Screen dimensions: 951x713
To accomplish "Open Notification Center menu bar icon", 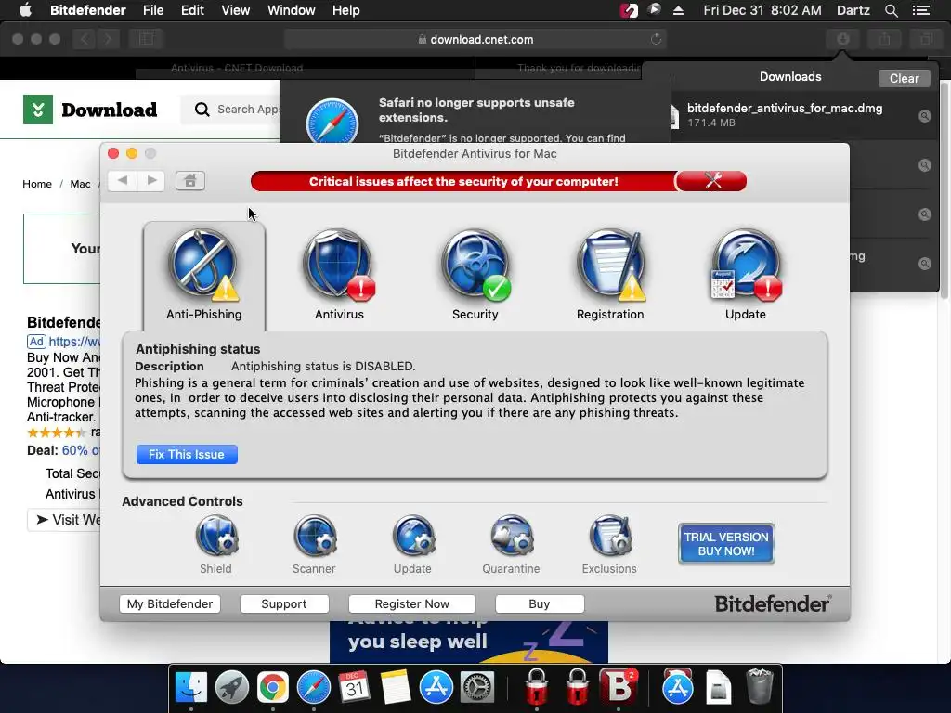I will point(920,10).
